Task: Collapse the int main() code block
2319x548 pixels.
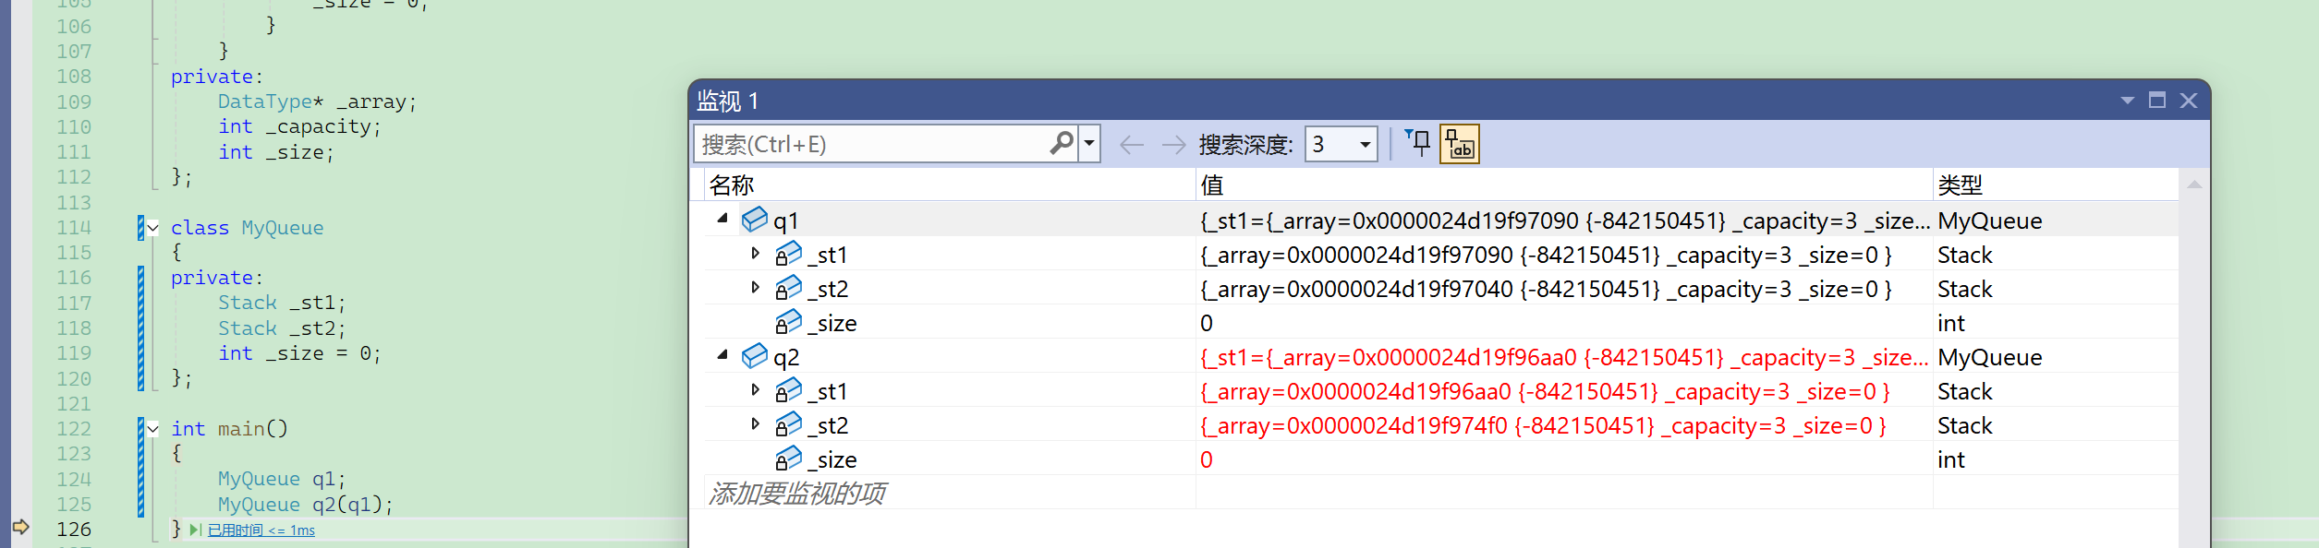Action: tap(152, 428)
